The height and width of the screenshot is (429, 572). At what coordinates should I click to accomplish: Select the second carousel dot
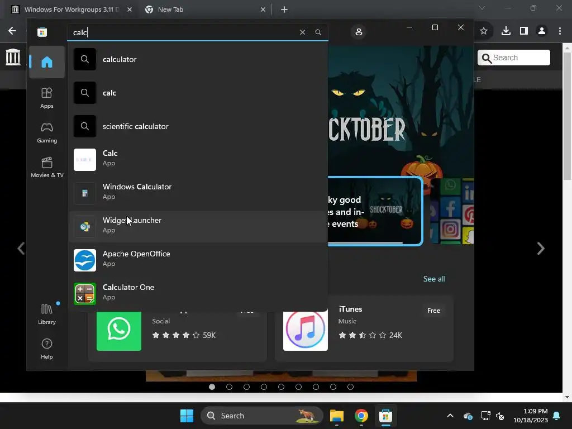tap(229, 387)
